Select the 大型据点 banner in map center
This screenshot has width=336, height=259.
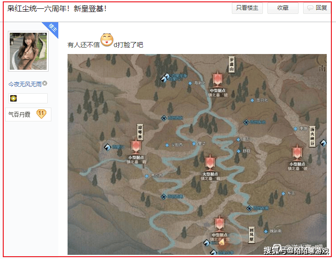pos(210,163)
